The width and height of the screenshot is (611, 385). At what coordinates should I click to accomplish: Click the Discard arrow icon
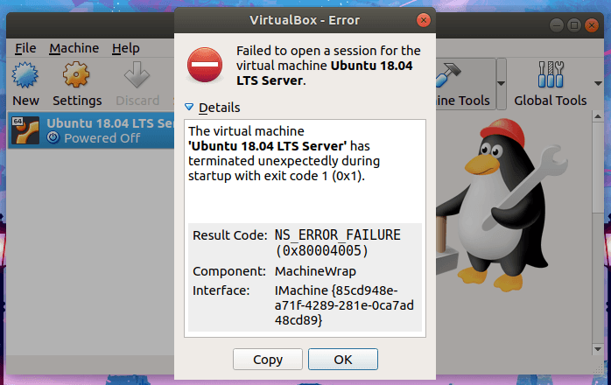tap(137, 77)
